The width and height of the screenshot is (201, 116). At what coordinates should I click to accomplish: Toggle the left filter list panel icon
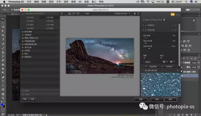point(62,14)
